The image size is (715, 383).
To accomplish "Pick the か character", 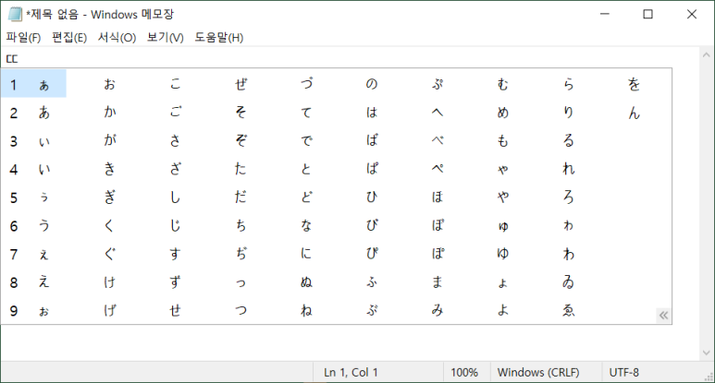I will [x=109, y=113].
